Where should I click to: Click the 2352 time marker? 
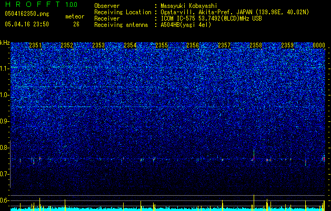click(x=67, y=45)
